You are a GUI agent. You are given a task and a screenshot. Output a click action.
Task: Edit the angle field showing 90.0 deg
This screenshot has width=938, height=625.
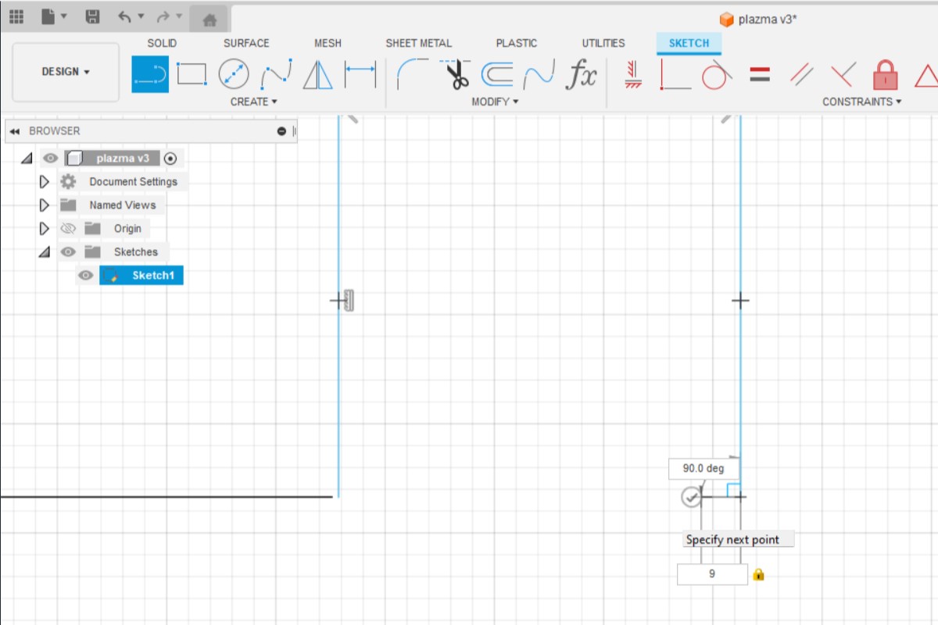pyautogui.click(x=703, y=468)
